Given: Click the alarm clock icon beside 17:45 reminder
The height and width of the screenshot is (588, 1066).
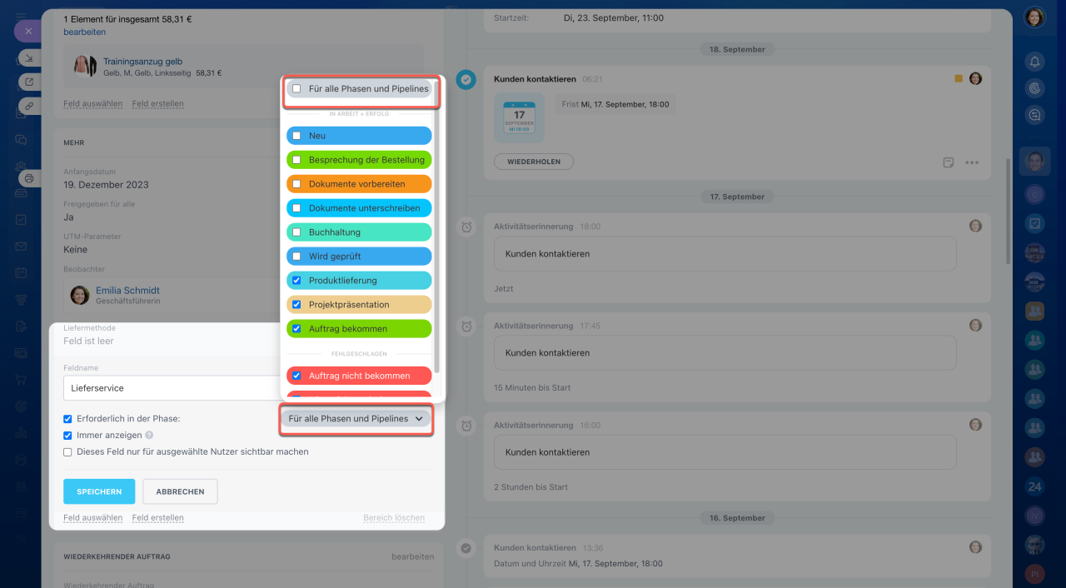Looking at the screenshot, I should click(x=466, y=326).
